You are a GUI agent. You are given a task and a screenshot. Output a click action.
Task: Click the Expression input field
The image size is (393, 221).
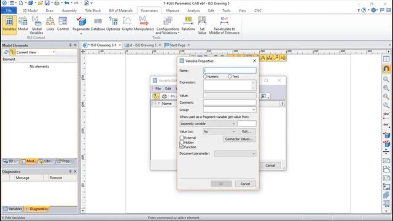230,85
